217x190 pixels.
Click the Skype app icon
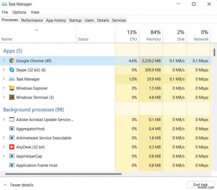(12, 70)
